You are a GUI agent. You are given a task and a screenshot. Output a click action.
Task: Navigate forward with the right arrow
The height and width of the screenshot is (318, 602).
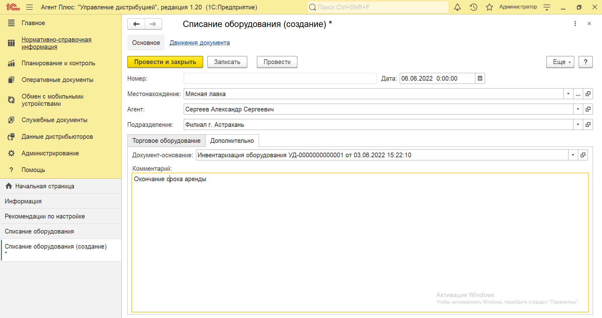pyautogui.click(x=153, y=24)
